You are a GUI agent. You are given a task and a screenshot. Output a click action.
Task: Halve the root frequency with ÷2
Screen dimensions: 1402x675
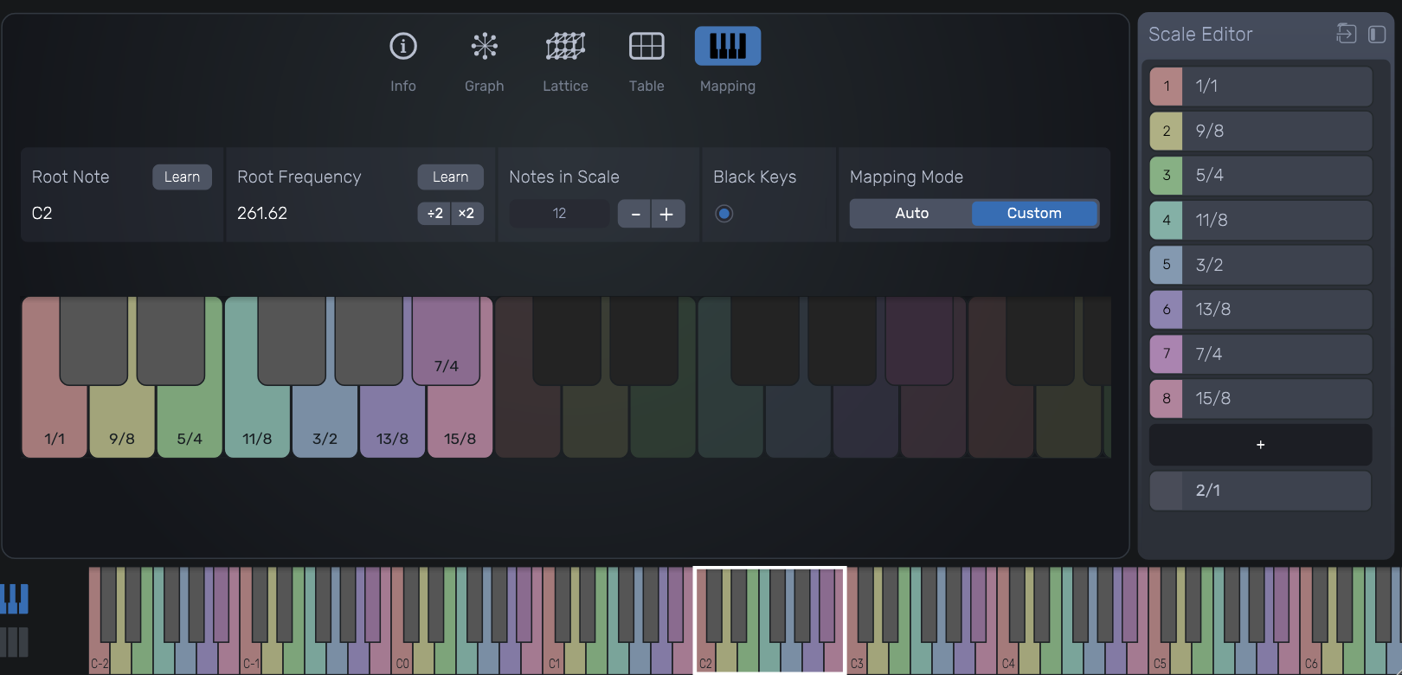(x=434, y=214)
